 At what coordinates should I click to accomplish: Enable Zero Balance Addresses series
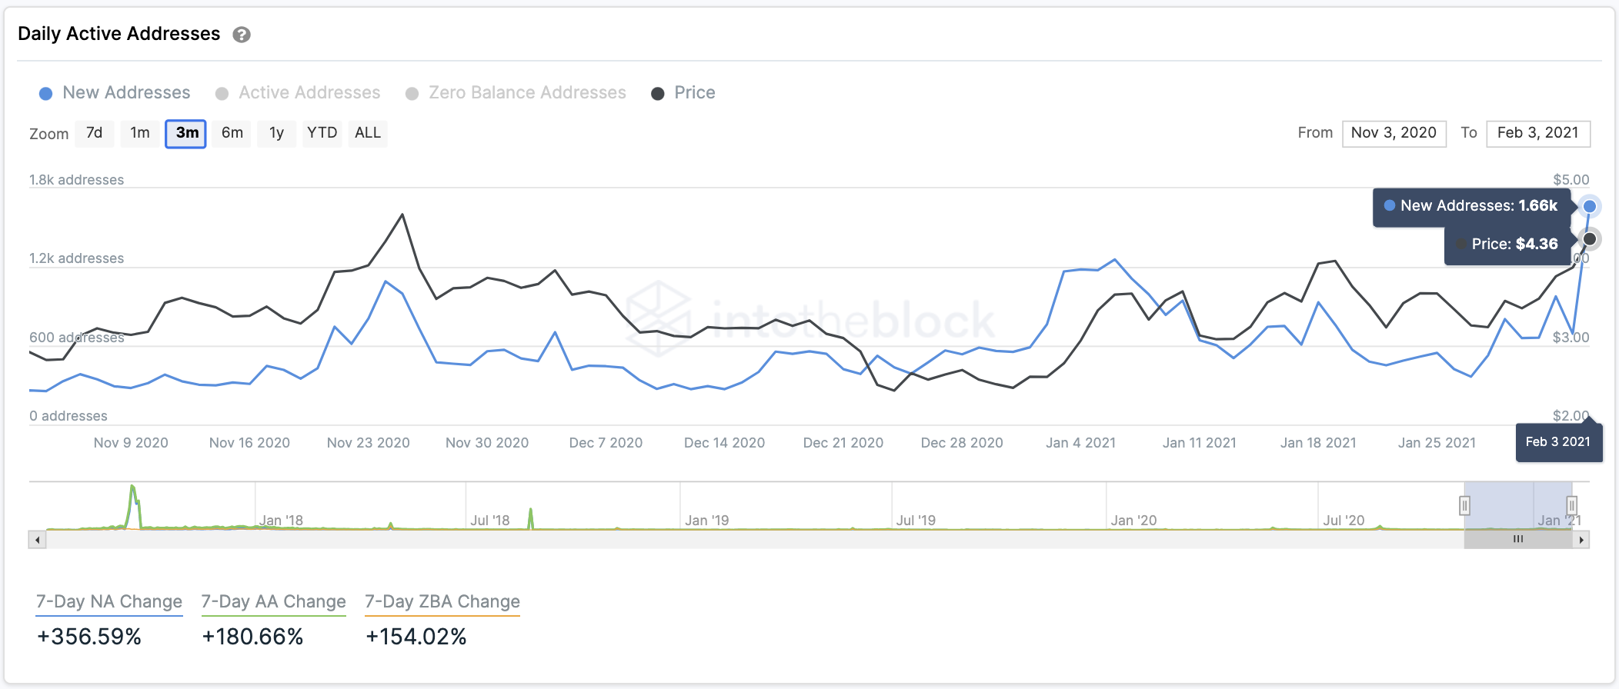(516, 93)
